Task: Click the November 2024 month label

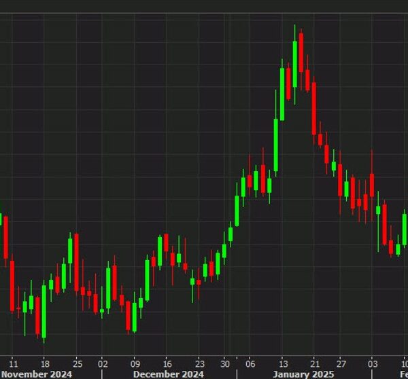Action: click(x=35, y=374)
